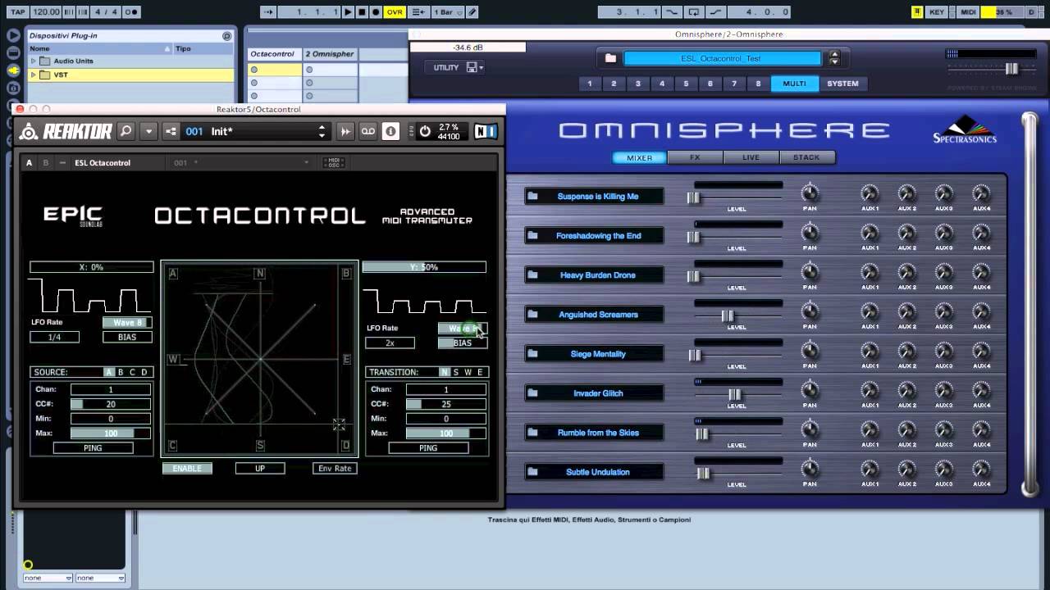Click the Reaktor tape recorder icon
This screenshot has width=1050, height=590.
367,131
